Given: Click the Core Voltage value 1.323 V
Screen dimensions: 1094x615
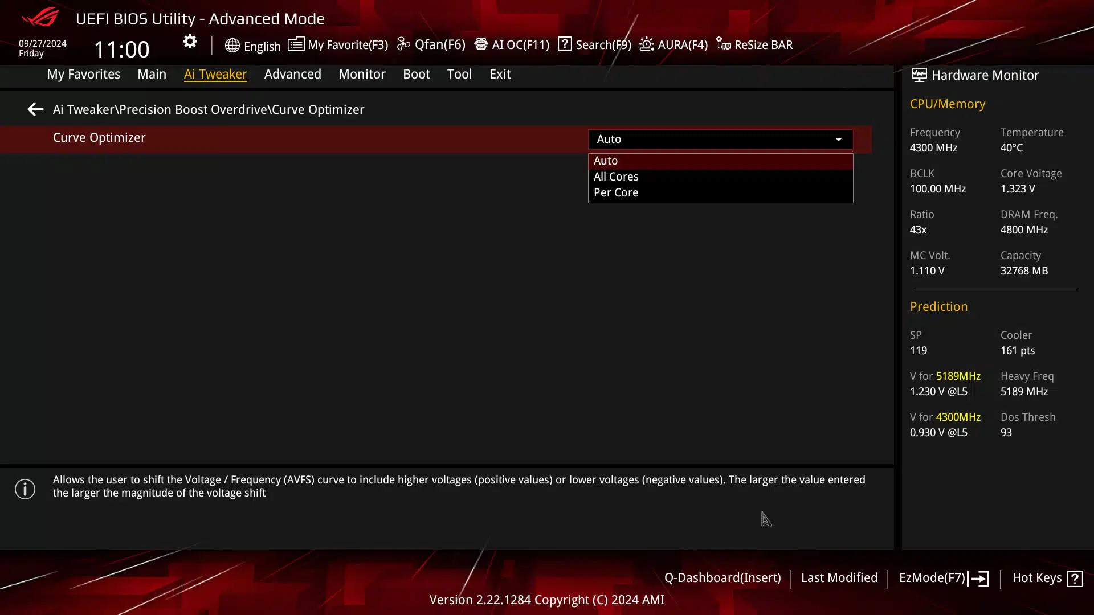Looking at the screenshot, I should tap(1018, 189).
